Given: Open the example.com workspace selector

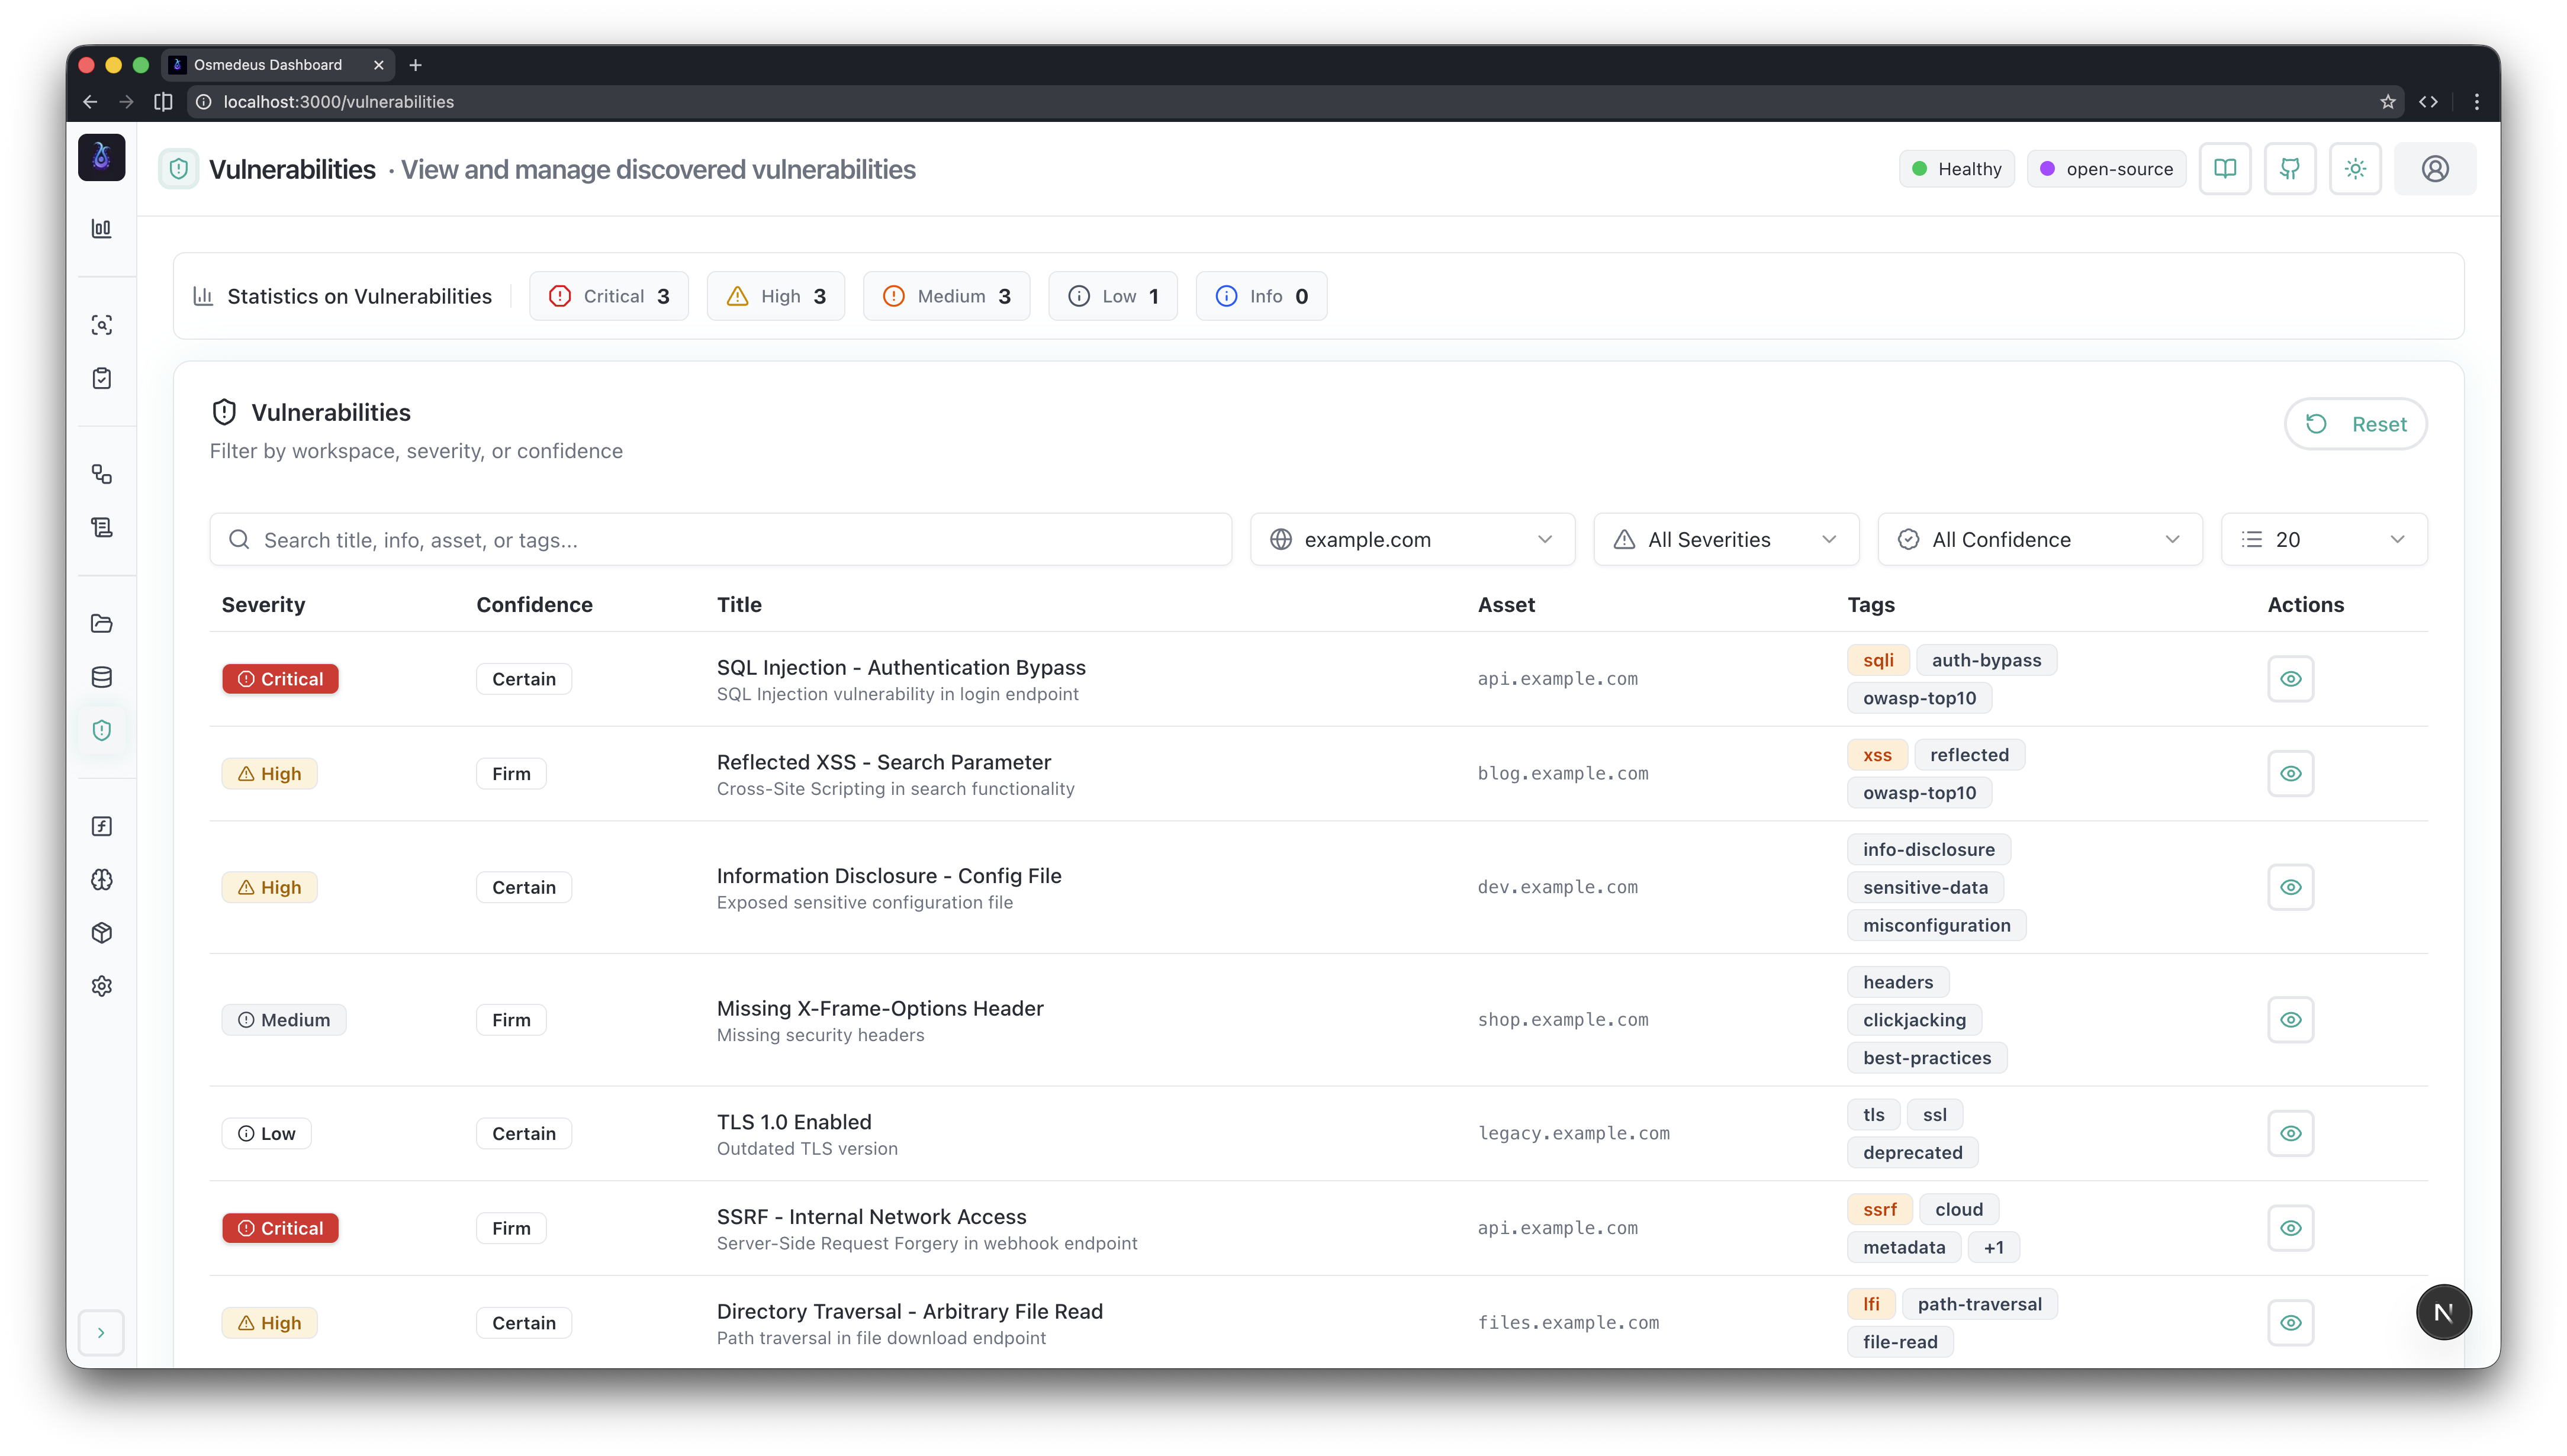Looking at the screenshot, I should pos(1412,539).
